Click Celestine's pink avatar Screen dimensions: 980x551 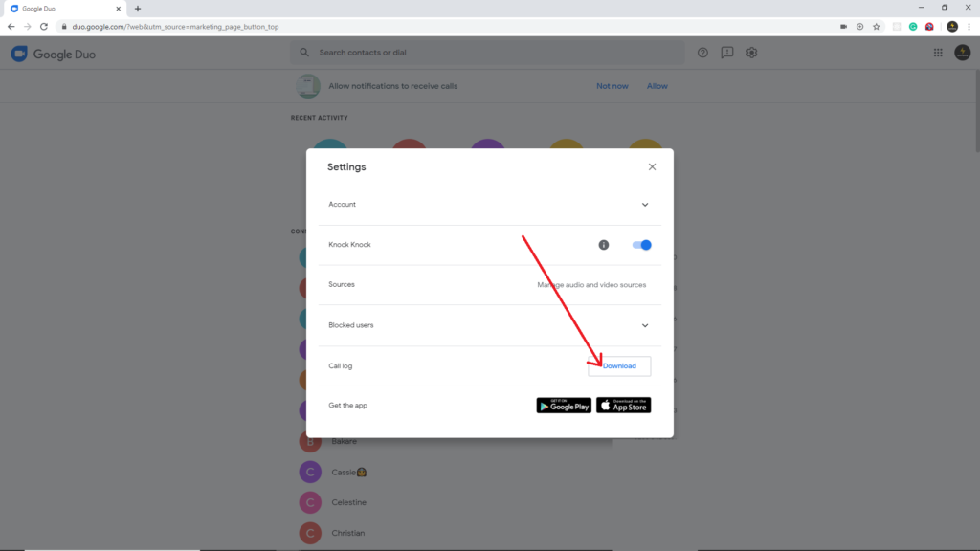click(310, 502)
